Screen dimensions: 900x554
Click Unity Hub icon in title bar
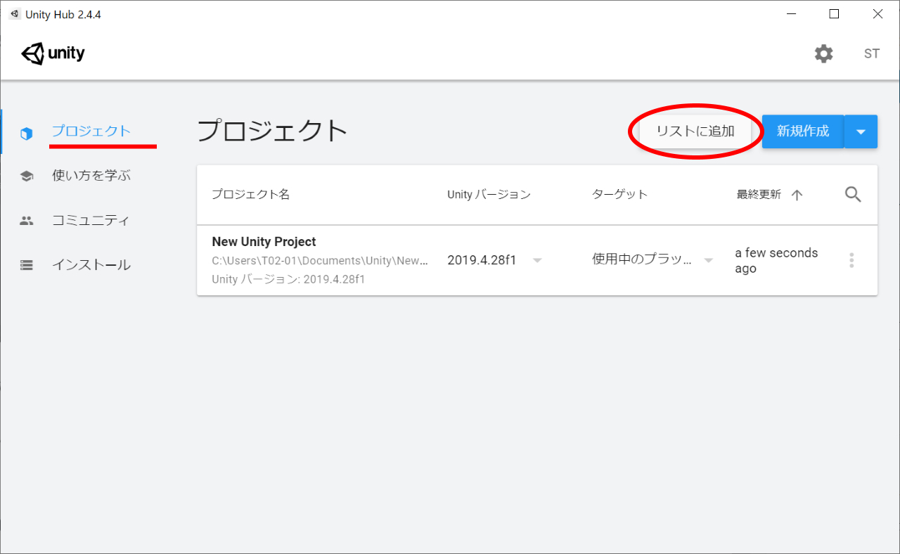(15, 14)
